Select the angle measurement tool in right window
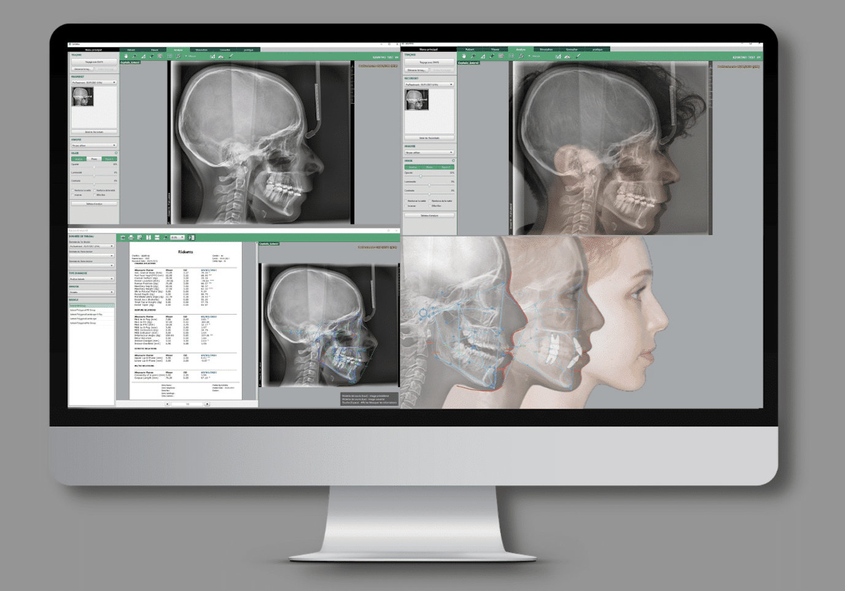The width and height of the screenshot is (845, 591). click(x=483, y=56)
